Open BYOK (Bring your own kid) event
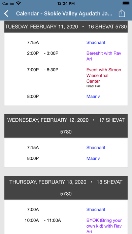Viewport: 132px width, 234px height. click(104, 226)
